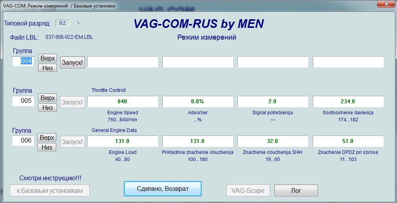The image size is (397, 203).
Task: Close the VAG-COM window
Action: 386,4
